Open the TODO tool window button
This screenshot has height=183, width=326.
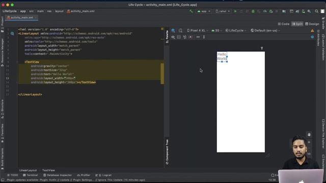tap(12, 175)
